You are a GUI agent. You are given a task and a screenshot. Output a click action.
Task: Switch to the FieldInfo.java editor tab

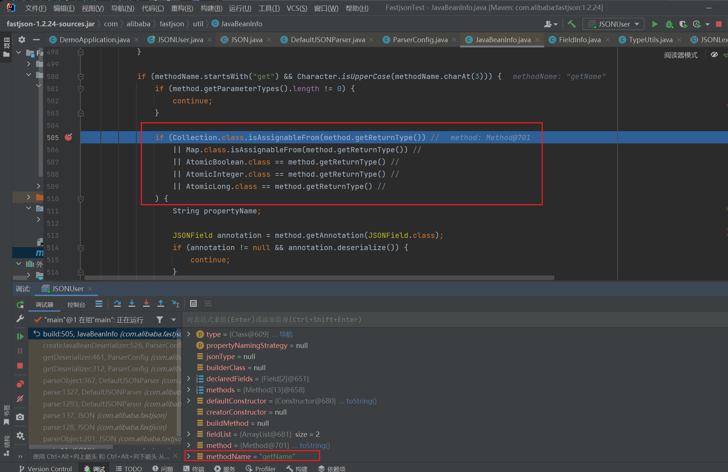(x=579, y=40)
